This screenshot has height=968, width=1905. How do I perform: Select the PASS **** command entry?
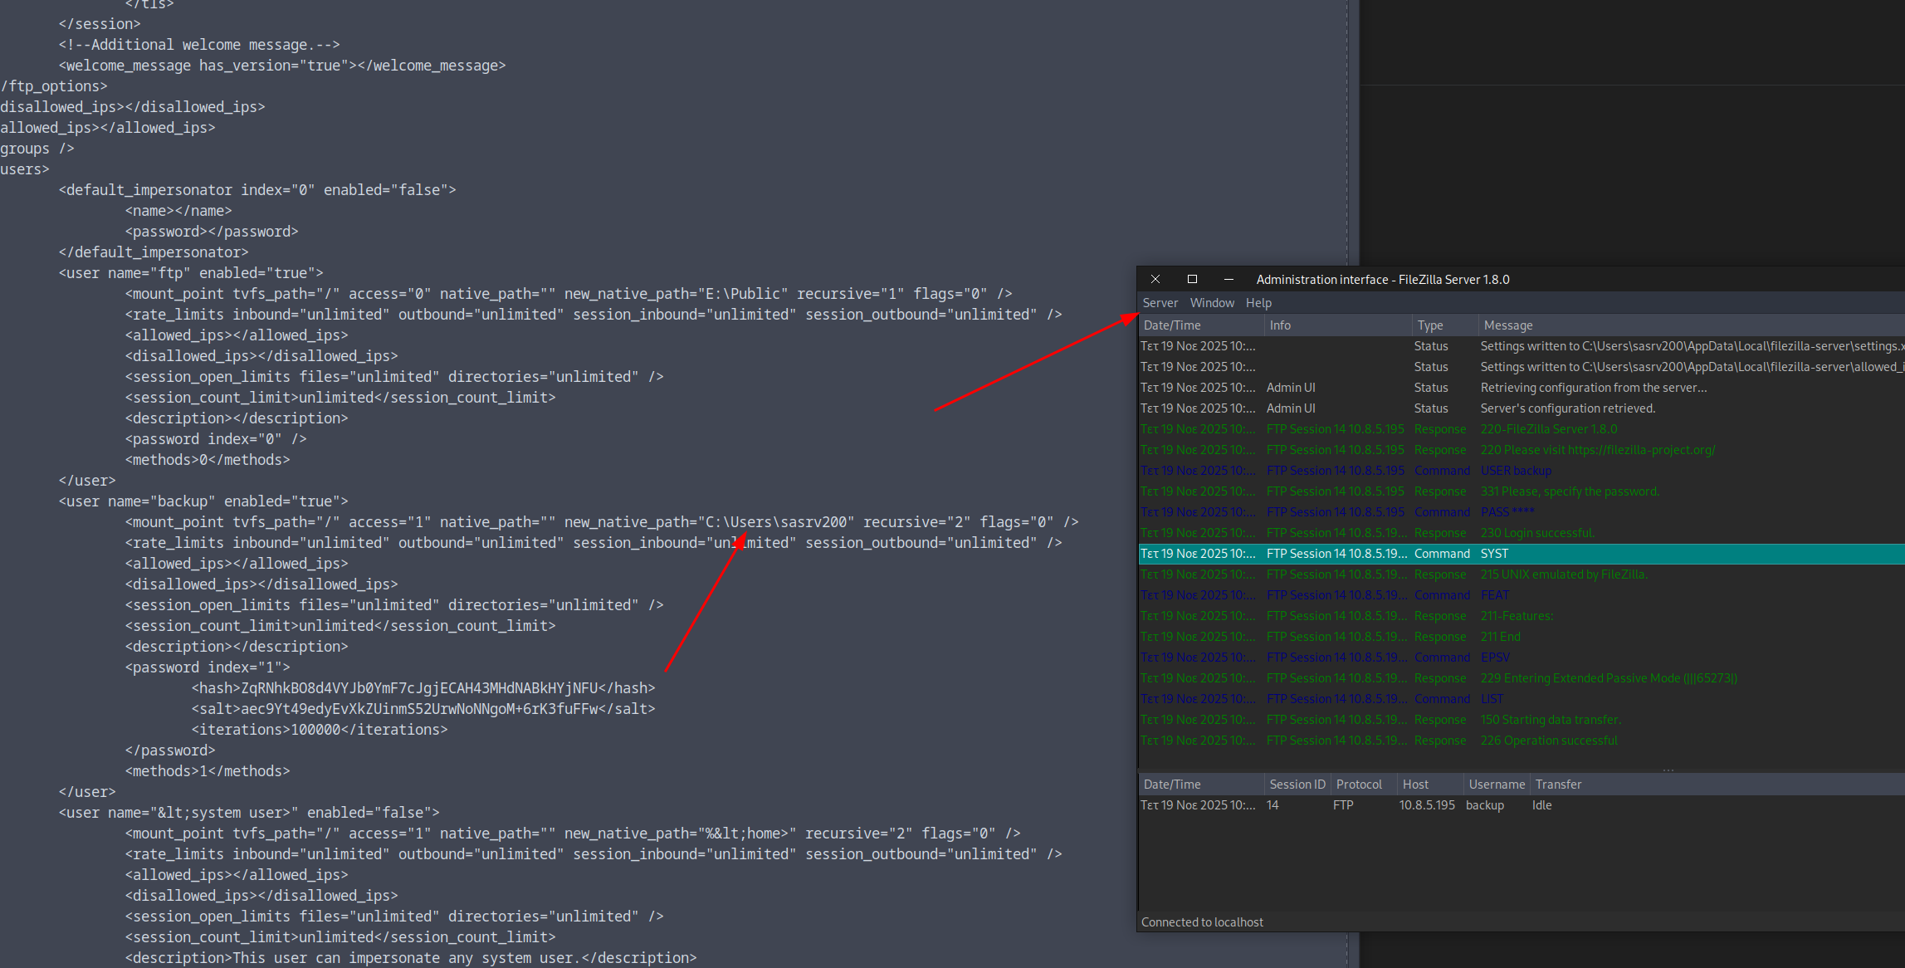(x=1507, y=511)
